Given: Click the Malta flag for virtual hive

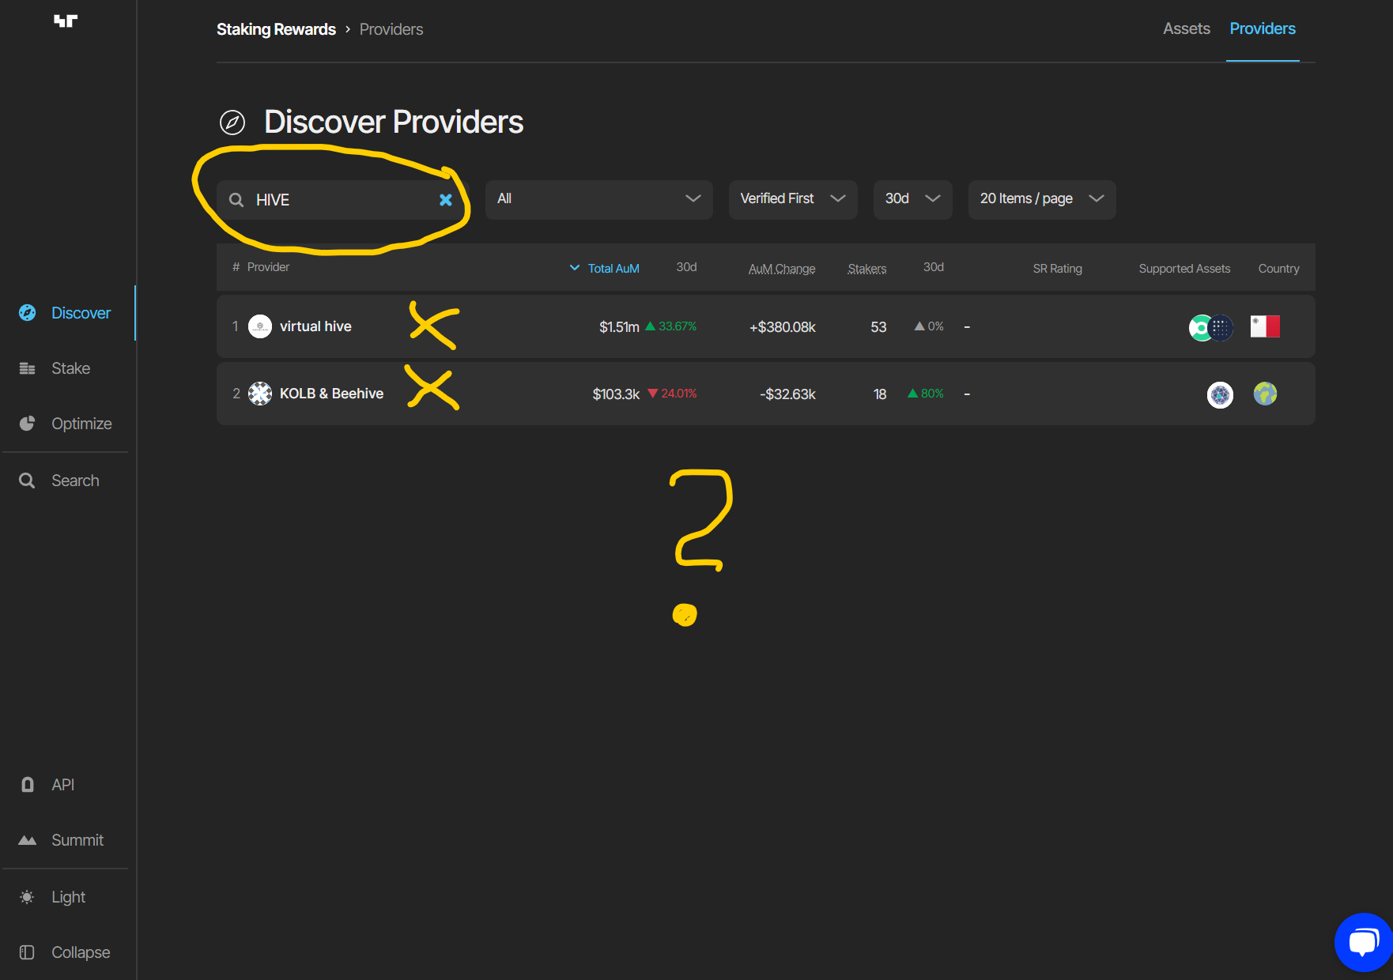Looking at the screenshot, I should point(1265,326).
